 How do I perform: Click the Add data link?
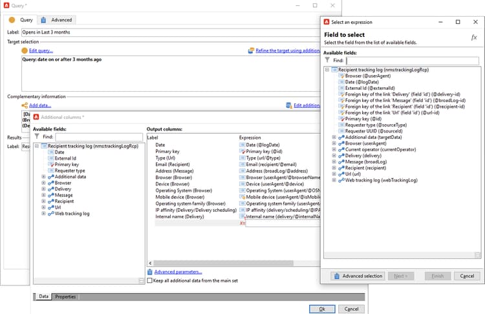(40, 105)
